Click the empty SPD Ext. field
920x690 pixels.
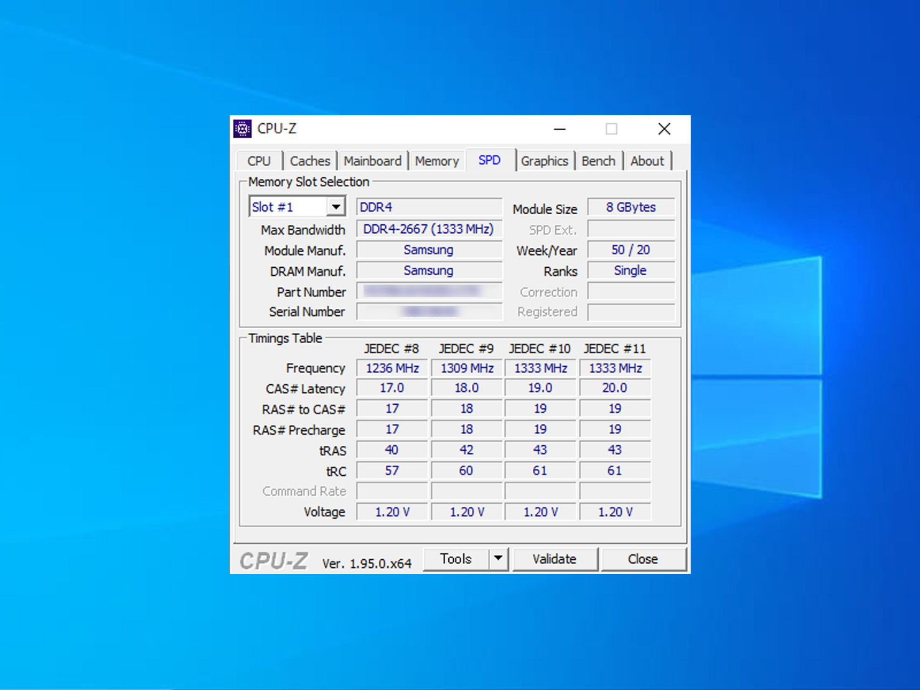631,229
